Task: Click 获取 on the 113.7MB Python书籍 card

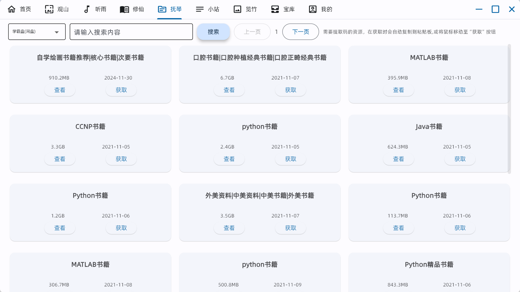Action: point(460,228)
